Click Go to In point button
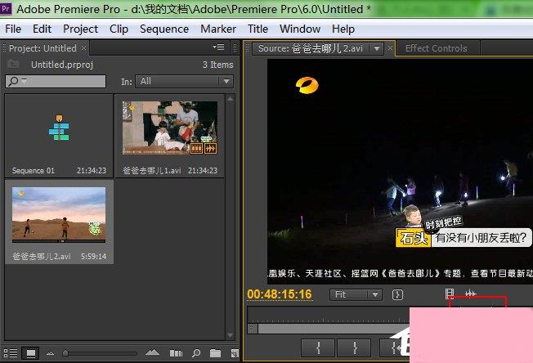Image resolution: width=533 pixels, height=363 pixels. point(394,347)
